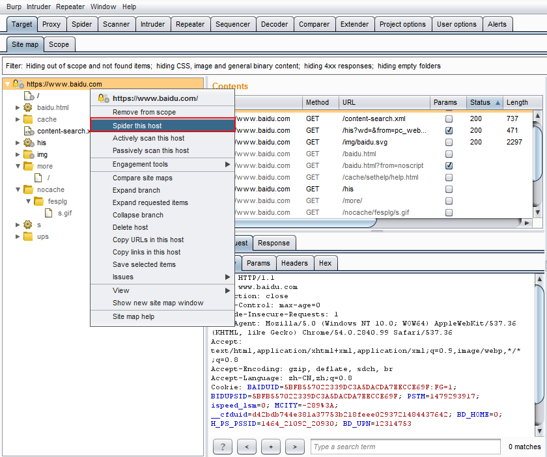Uncheck the Params checkbox for /his?wd= row
Image resolution: width=547 pixels, height=457 pixels.
point(449,131)
